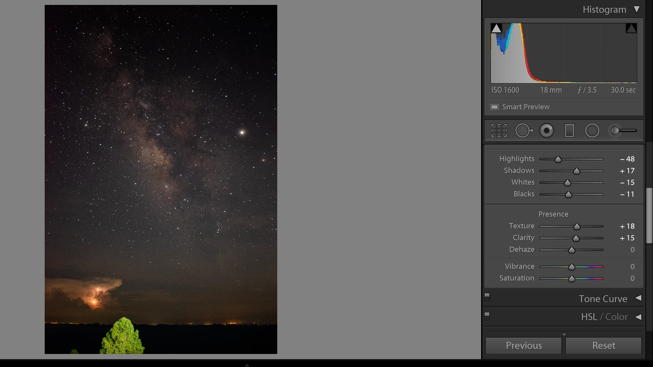Click the Smart Preview icon
This screenshot has width=653, height=367.
point(494,107)
